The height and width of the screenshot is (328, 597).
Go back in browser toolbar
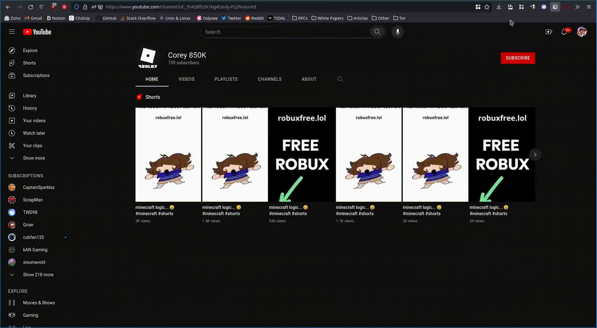coord(8,7)
